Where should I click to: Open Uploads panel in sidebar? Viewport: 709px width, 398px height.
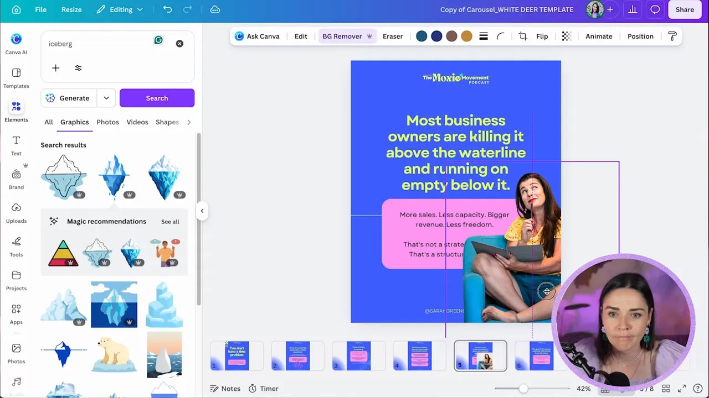coord(16,213)
